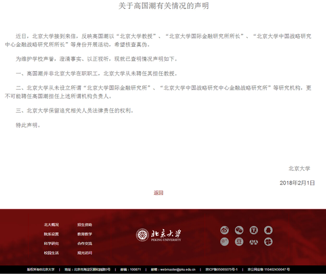The height and width of the screenshot is (274, 326).
Task: Open the 院系设置 footer link
Action: 51,234
